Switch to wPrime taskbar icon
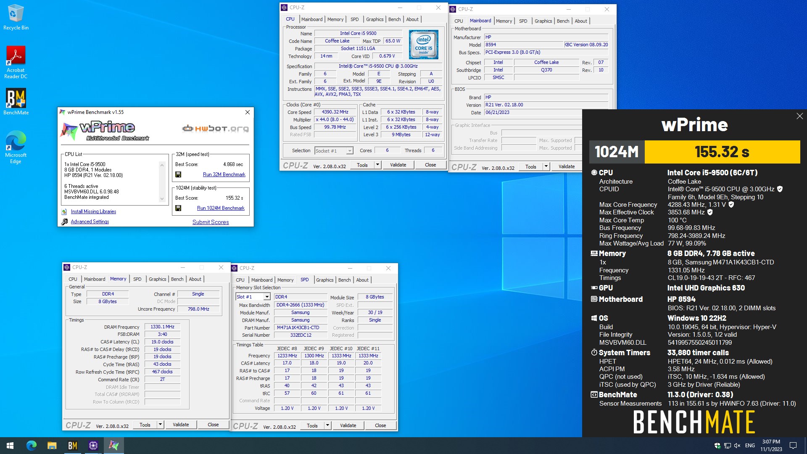The image size is (807, 454). pyautogui.click(x=113, y=446)
